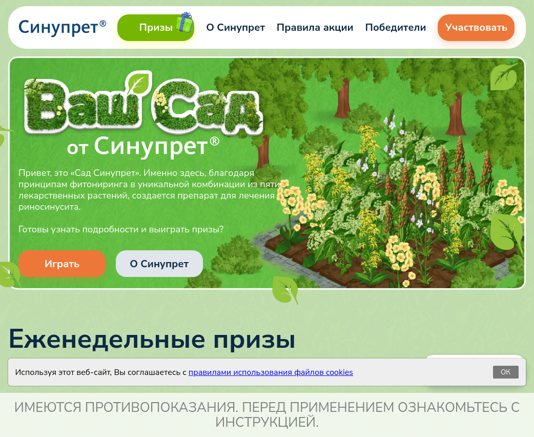Accept cookies by pressing OK
Image resolution: width=534 pixels, height=437 pixels.
(x=505, y=372)
